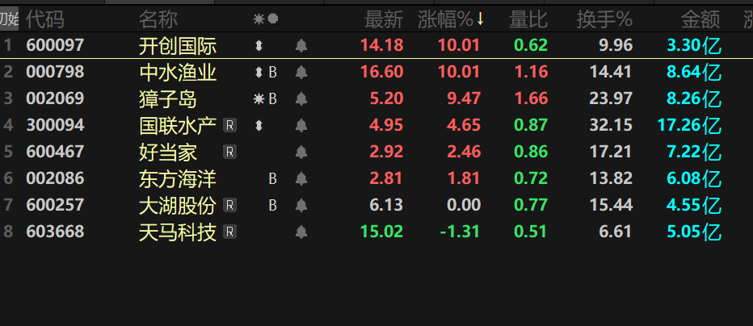Open the stock named 獐子岛
This screenshot has width=753, height=326.
[x=168, y=99]
